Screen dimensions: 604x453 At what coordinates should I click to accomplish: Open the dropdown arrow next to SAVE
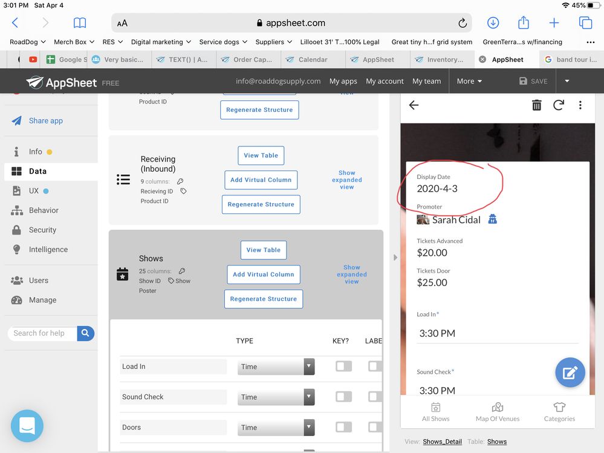[567, 81]
